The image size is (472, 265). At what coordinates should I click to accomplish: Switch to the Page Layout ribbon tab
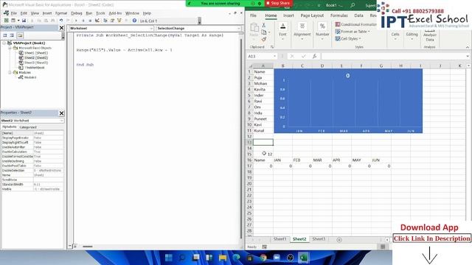pos(312,15)
